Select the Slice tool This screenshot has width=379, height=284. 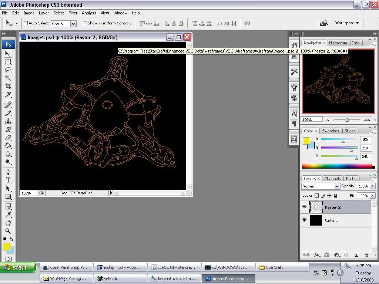tap(8, 94)
